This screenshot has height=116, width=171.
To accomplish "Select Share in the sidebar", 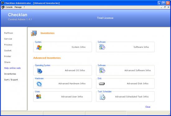I will [7, 62].
